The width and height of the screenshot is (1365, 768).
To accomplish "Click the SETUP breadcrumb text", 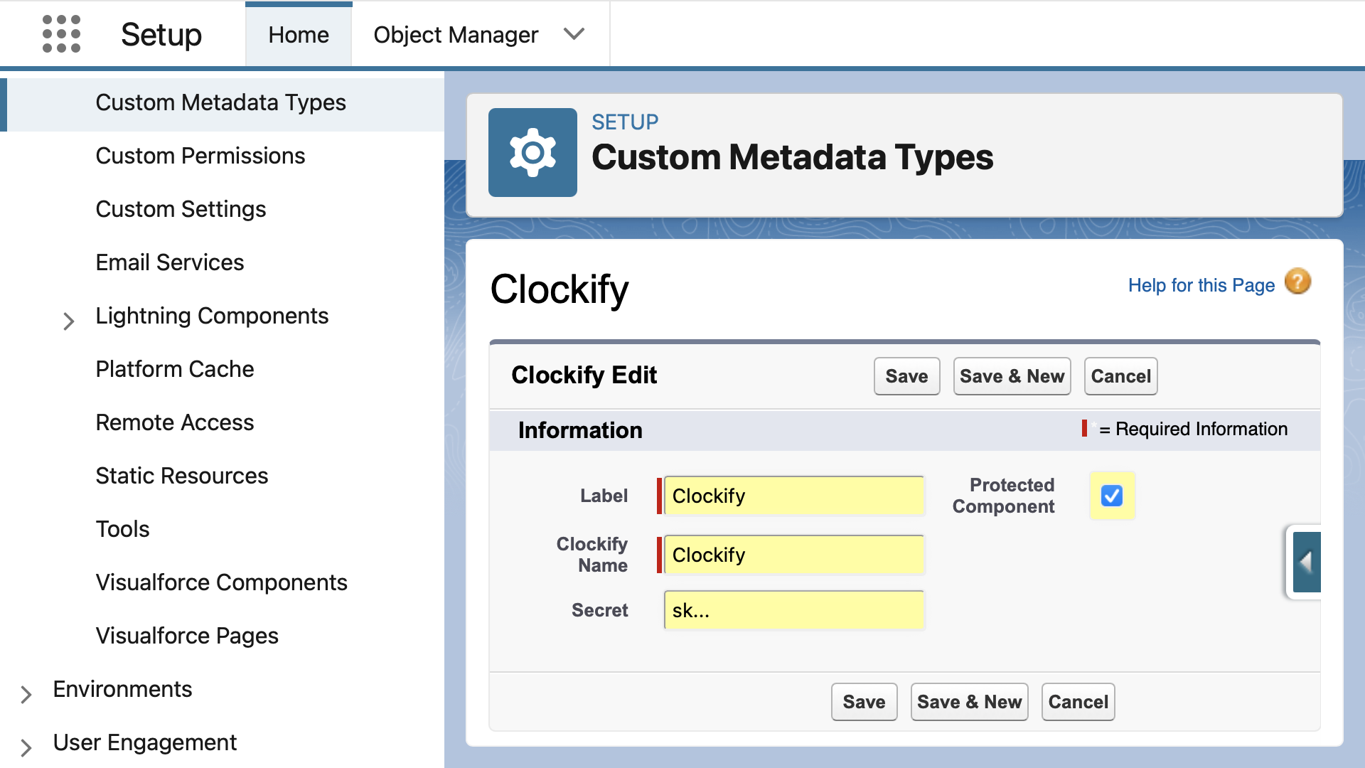I will (625, 122).
